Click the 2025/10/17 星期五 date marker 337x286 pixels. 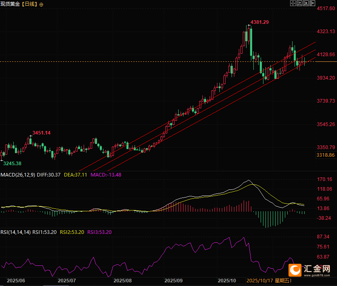[268, 280]
